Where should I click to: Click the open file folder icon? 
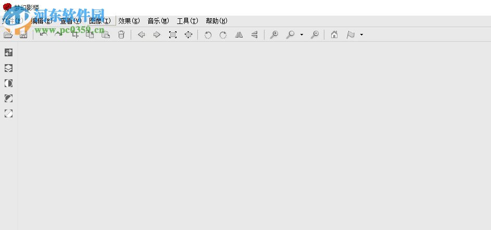point(8,34)
